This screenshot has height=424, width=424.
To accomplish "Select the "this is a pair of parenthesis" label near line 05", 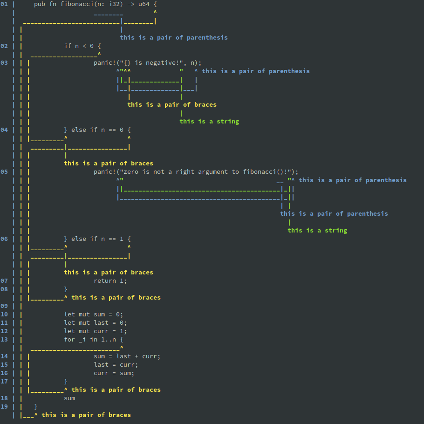I will 334,213.
